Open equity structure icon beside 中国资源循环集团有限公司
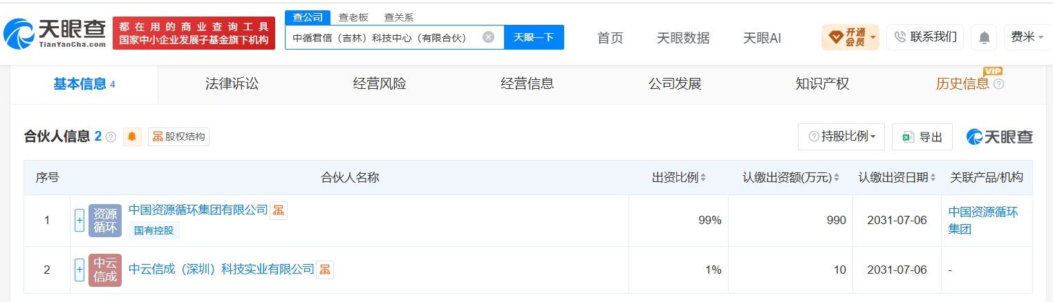This screenshot has height=302, width=1053. click(x=278, y=210)
